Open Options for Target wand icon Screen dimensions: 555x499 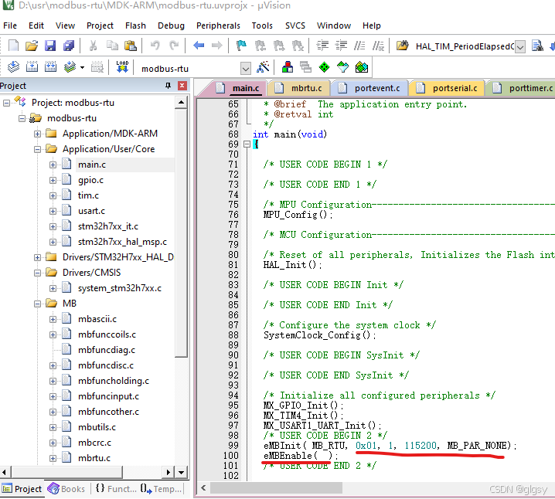coord(263,67)
